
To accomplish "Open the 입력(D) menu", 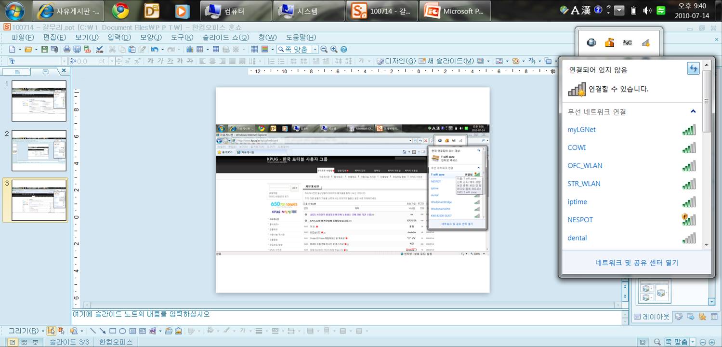I will [119, 37].
